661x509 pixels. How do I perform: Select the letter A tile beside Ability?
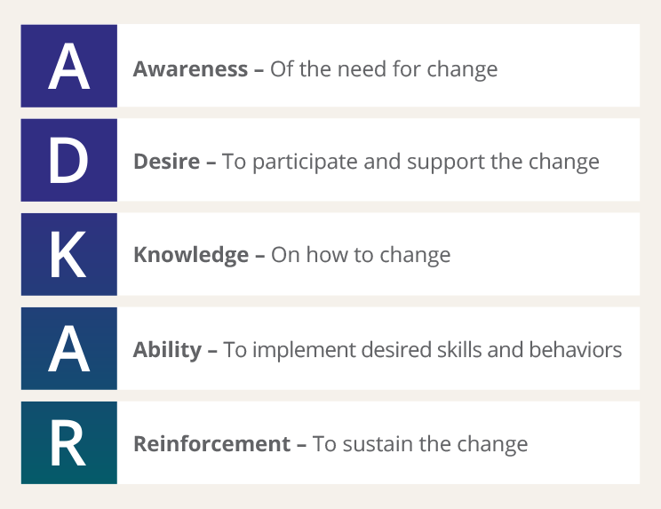pos(69,348)
